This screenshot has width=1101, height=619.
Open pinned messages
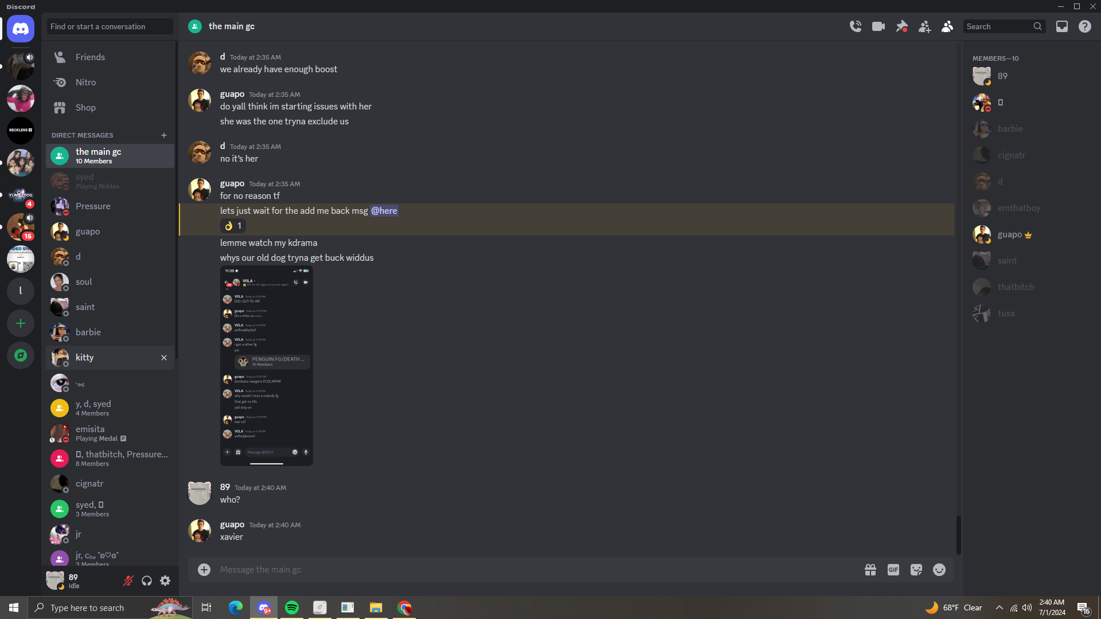tap(901, 26)
